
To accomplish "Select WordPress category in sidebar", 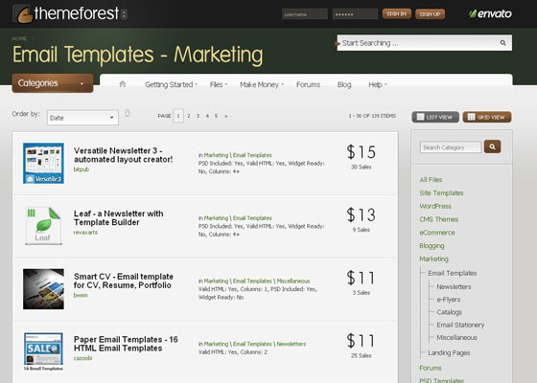I will click(x=435, y=206).
